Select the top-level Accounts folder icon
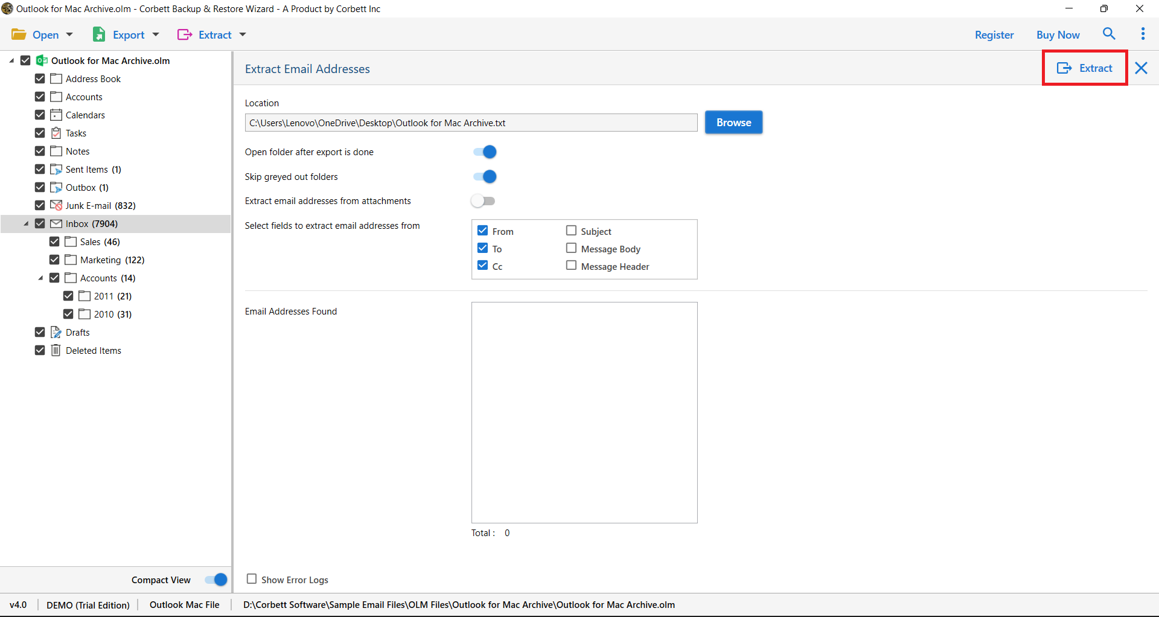 click(56, 97)
